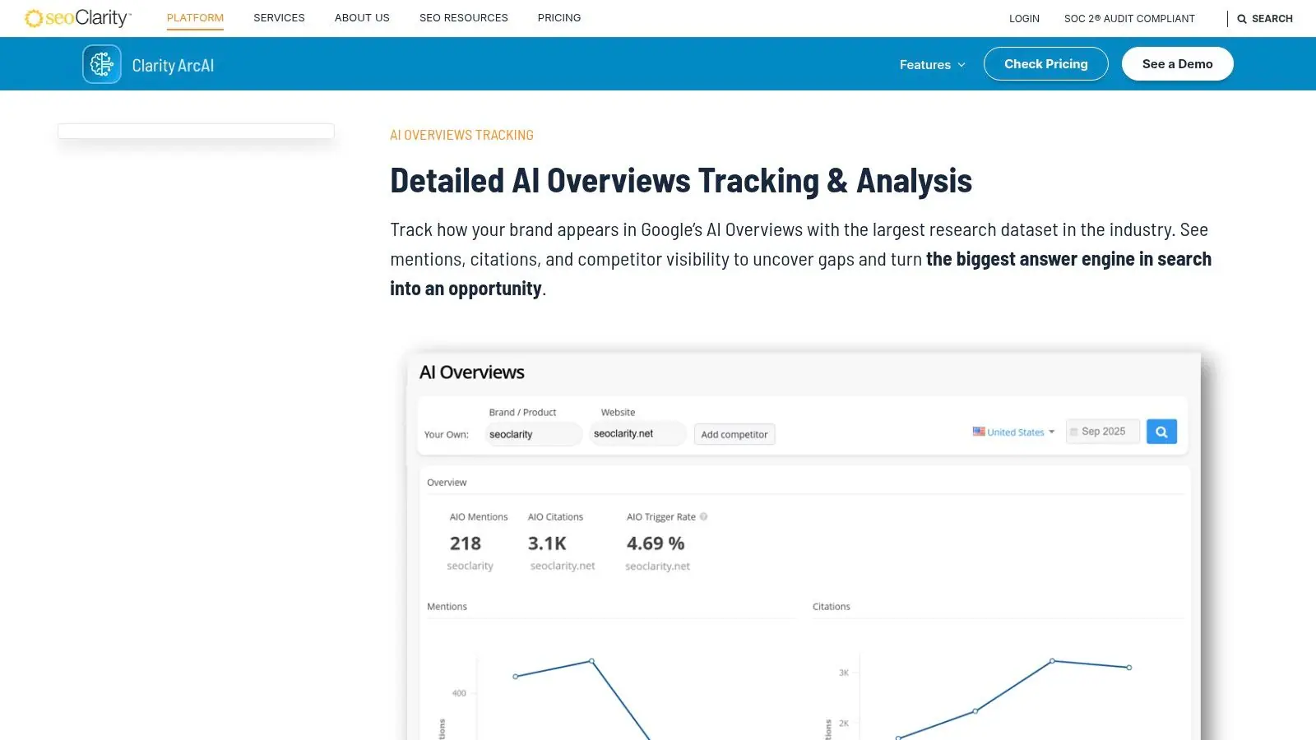Go to the Pricing page
1316x740 pixels.
point(559,18)
